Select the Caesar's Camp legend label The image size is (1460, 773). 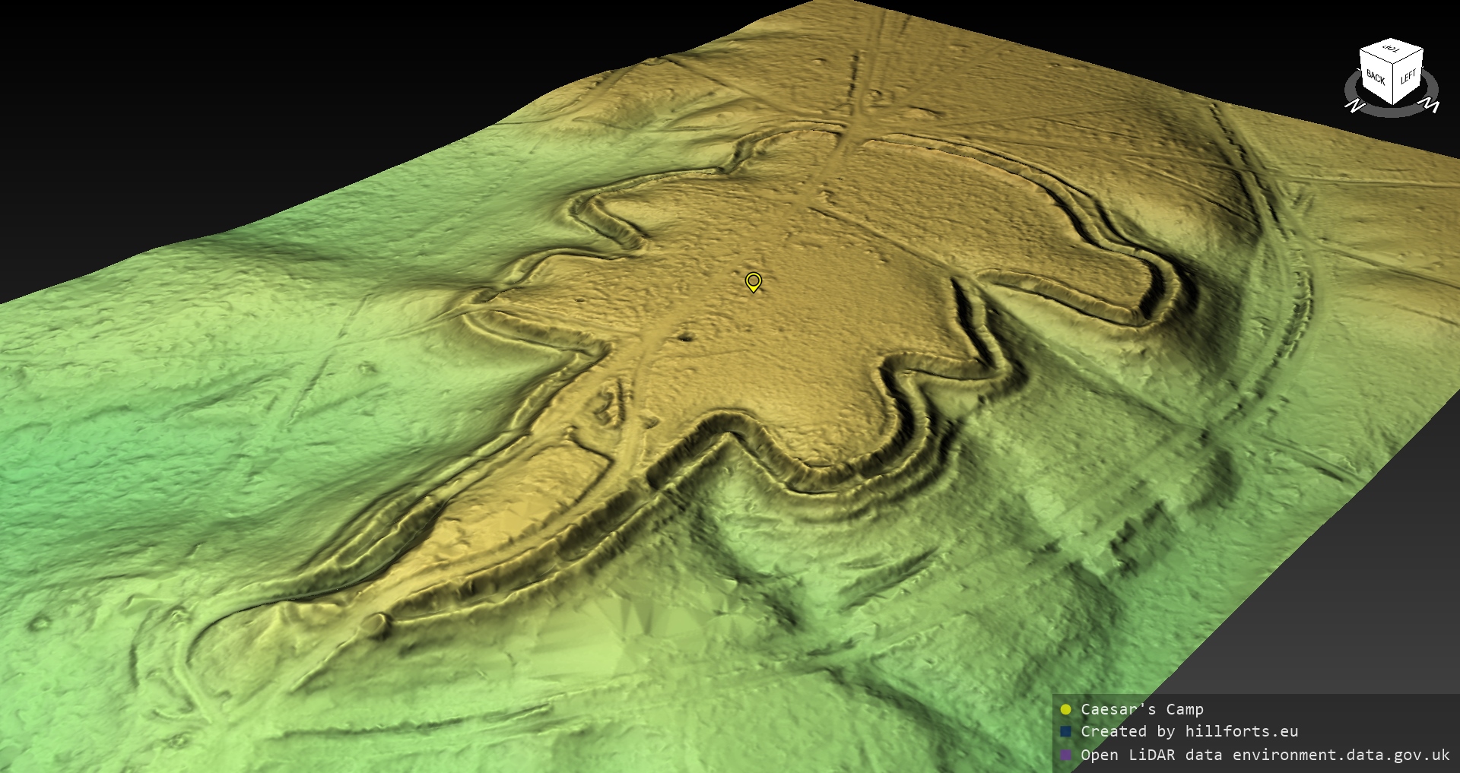click(x=1141, y=709)
